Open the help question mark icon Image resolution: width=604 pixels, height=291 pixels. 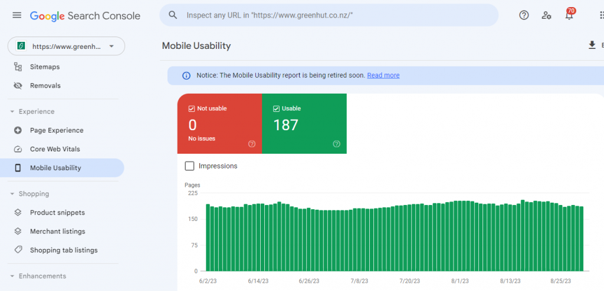pyautogui.click(x=524, y=15)
